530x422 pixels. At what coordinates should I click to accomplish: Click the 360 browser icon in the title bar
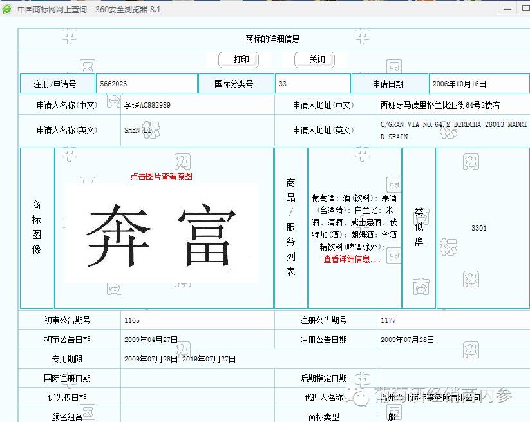click(x=8, y=9)
